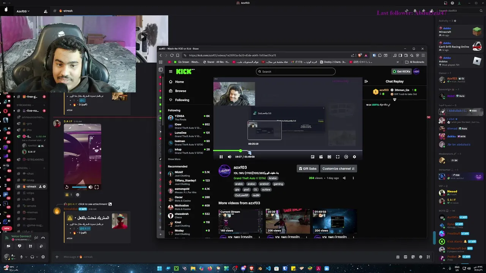
Task: Open Brave Shields lion icon
Action: point(360,55)
